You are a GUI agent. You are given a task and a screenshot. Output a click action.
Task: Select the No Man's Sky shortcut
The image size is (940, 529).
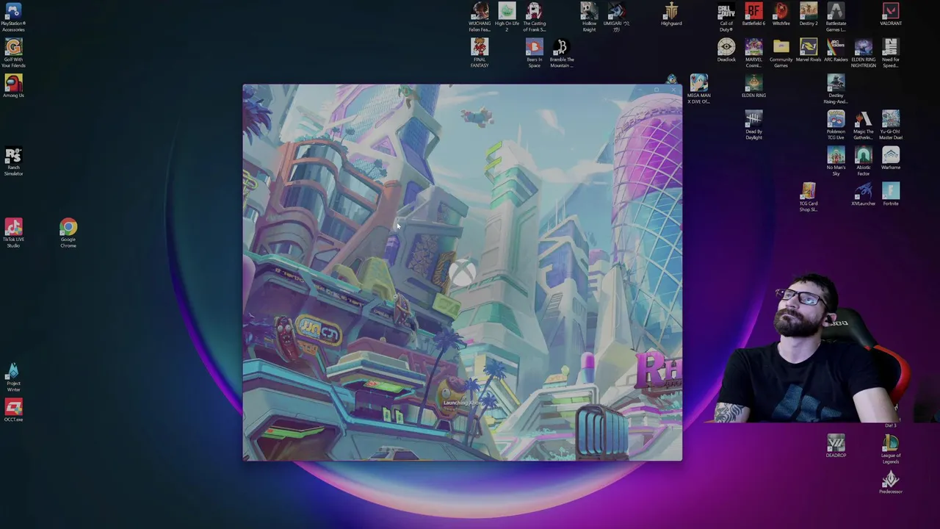[x=836, y=162]
